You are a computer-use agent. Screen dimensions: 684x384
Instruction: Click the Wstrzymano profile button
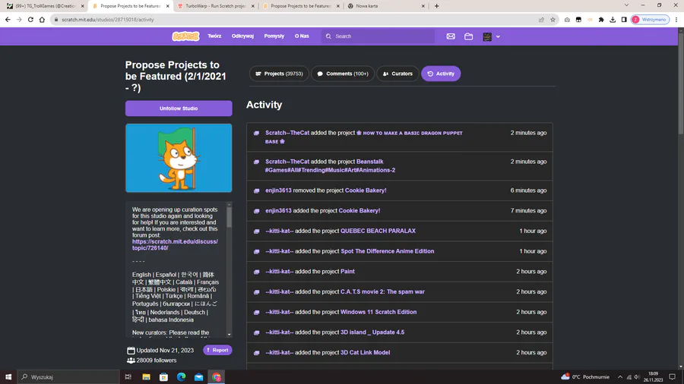(650, 20)
